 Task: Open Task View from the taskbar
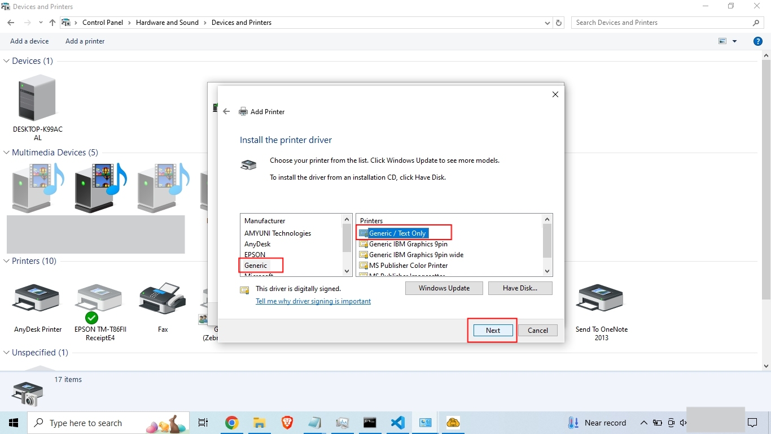coord(203,423)
